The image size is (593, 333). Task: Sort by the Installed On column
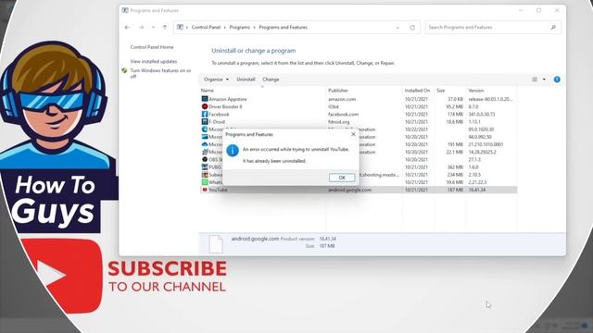pyautogui.click(x=417, y=91)
